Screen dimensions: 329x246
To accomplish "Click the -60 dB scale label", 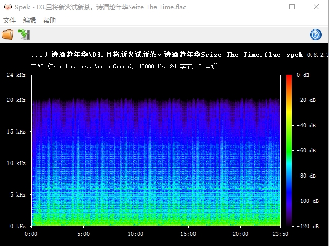I will click(x=306, y=150).
